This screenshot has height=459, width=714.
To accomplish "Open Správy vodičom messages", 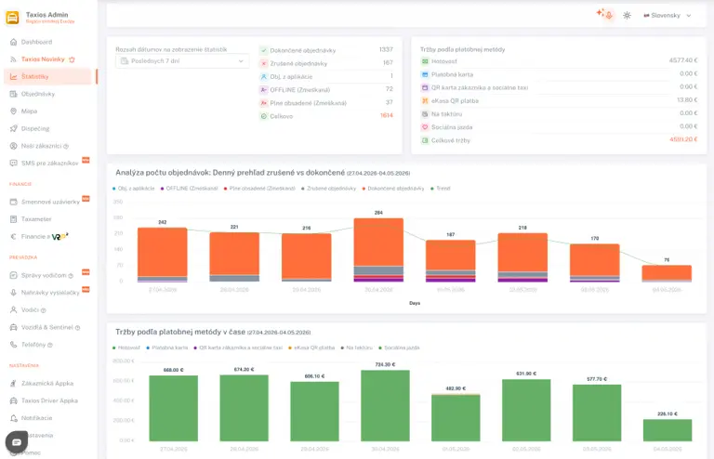I will (x=44, y=275).
